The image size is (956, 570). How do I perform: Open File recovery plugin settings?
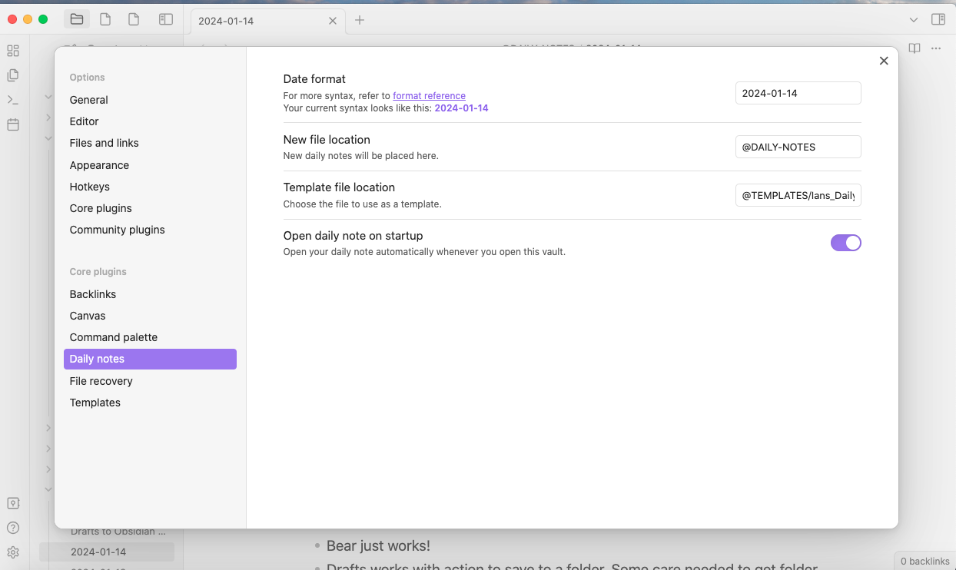(x=150, y=381)
